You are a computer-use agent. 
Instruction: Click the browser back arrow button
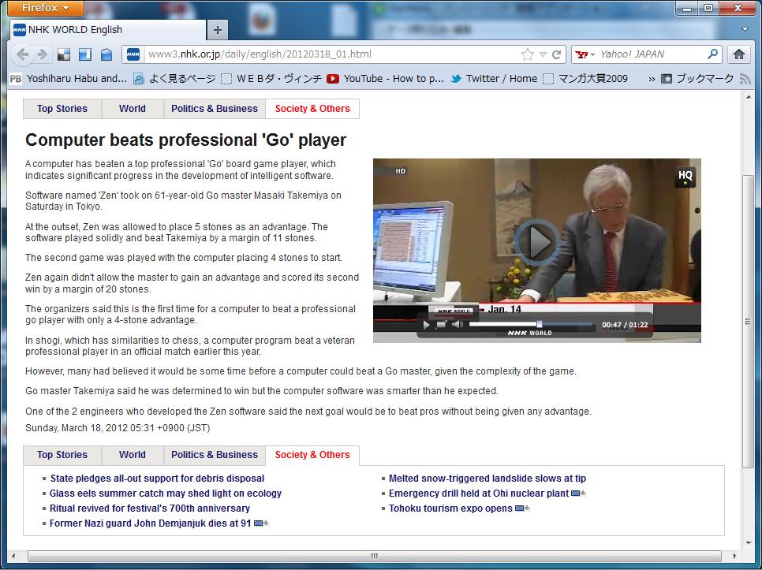pos(23,54)
